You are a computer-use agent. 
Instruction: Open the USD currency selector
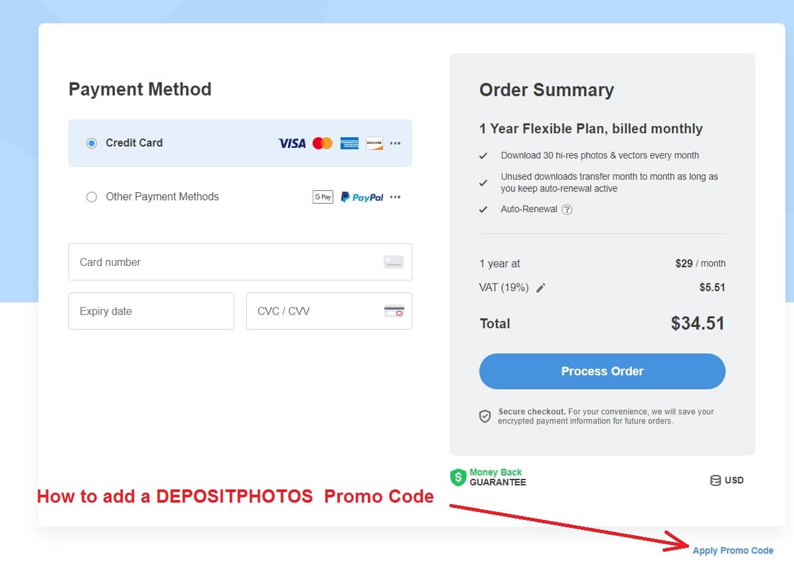727,480
